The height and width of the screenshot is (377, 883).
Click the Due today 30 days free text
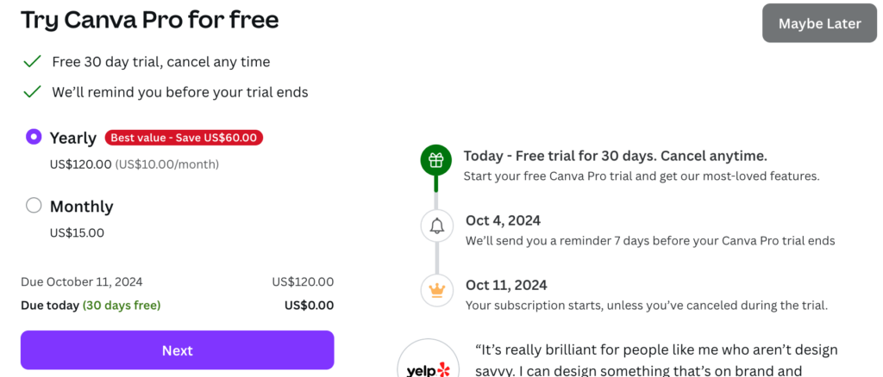pyautogui.click(x=91, y=305)
